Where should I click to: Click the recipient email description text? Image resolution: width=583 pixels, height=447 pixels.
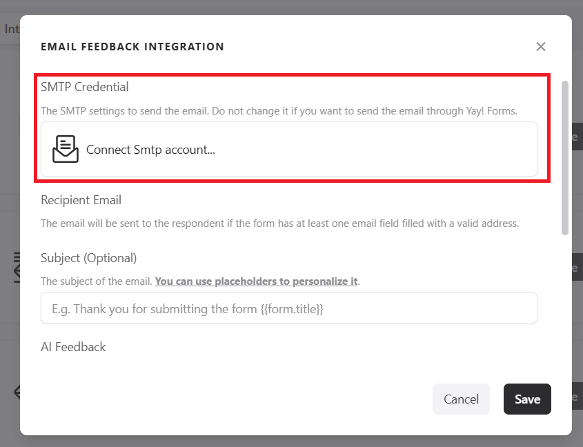point(279,223)
